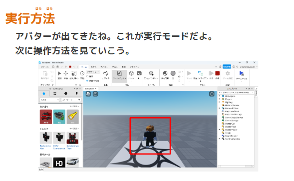Choose the Move tool crosshair icon

[66, 73]
